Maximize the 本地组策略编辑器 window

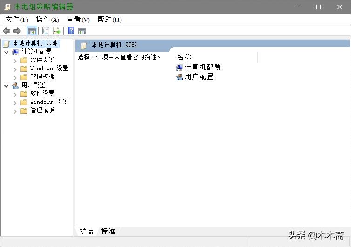(x=318, y=7)
